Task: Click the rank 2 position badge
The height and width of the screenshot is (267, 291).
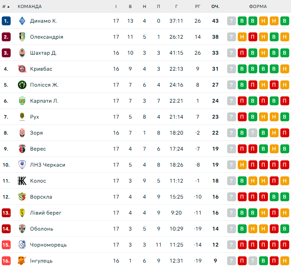Action: click(x=6, y=37)
